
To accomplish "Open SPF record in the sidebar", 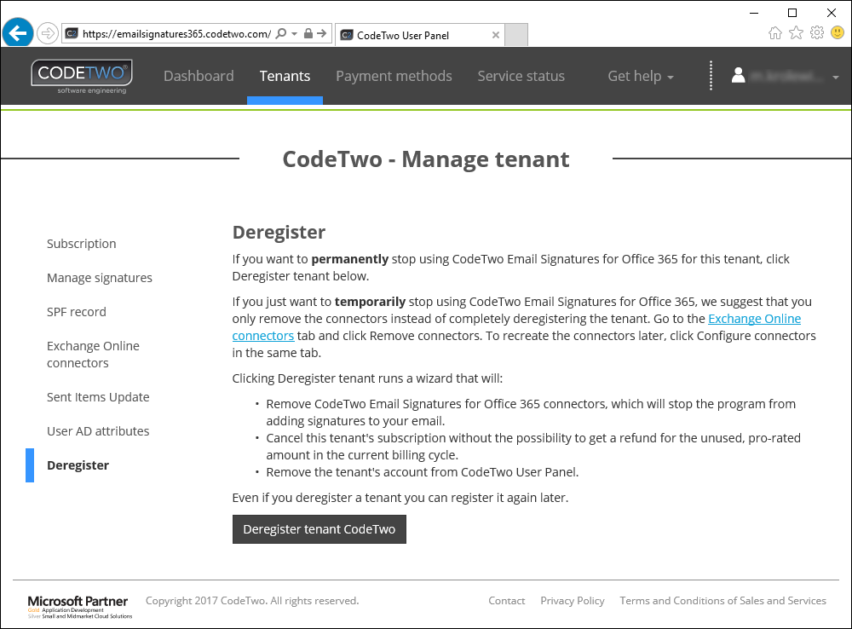I will point(77,312).
